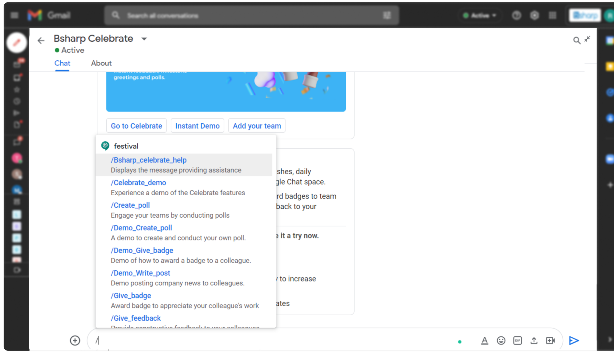Viewport: 614px width, 352px height.
Task: Click the celebratory banner image
Action: pyautogui.click(x=226, y=91)
